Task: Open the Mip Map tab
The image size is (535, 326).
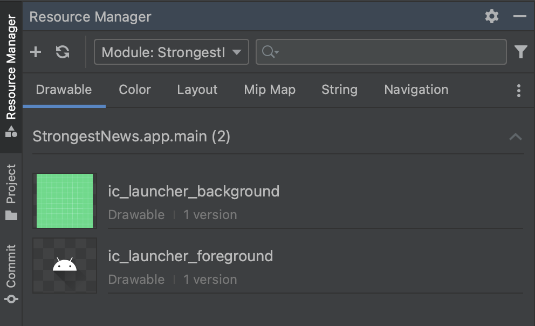Action: pos(270,90)
